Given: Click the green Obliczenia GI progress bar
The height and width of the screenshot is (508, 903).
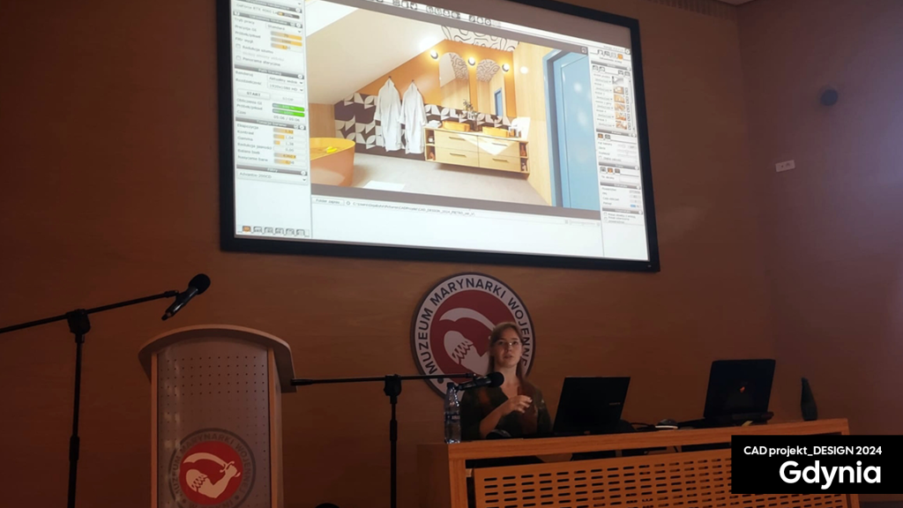Looking at the screenshot, I should pyautogui.click(x=288, y=107).
